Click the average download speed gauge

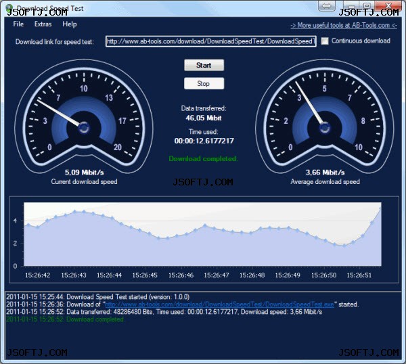[324, 116]
